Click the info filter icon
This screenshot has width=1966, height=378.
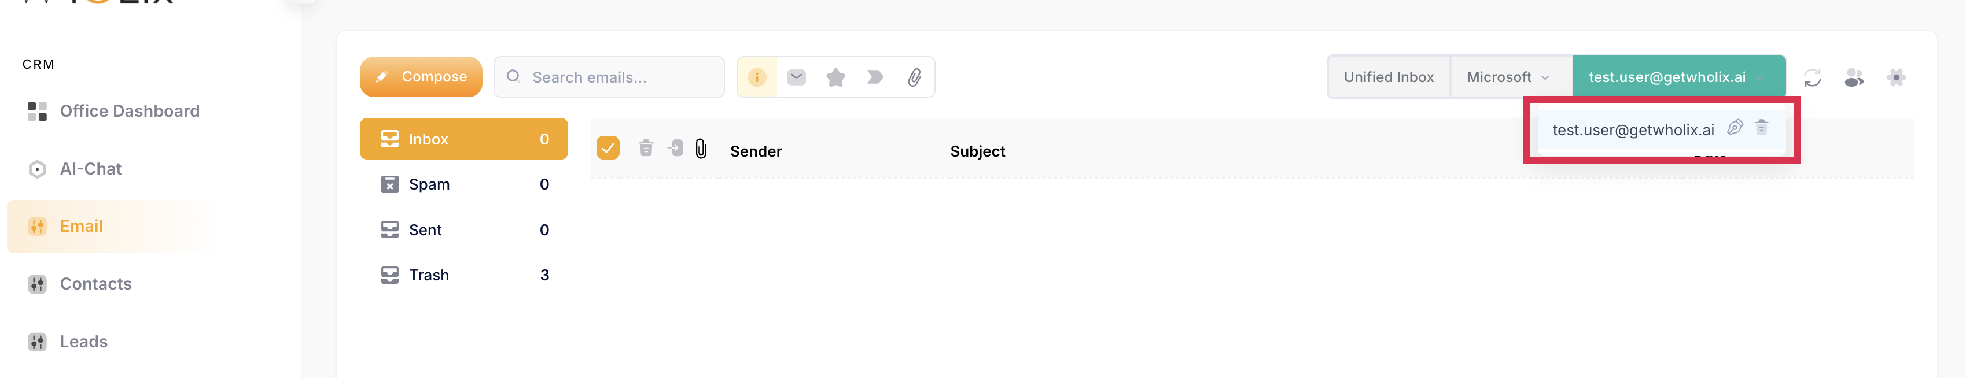point(756,77)
